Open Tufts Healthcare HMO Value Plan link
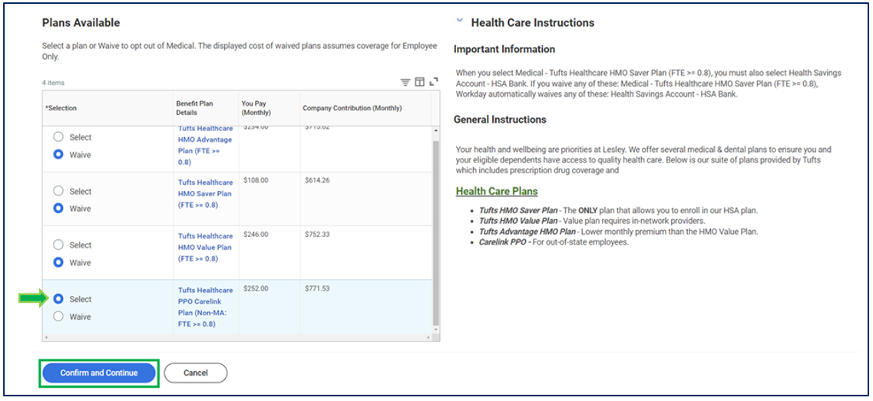This screenshot has width=873, height=401. click(x=206, y=248)
